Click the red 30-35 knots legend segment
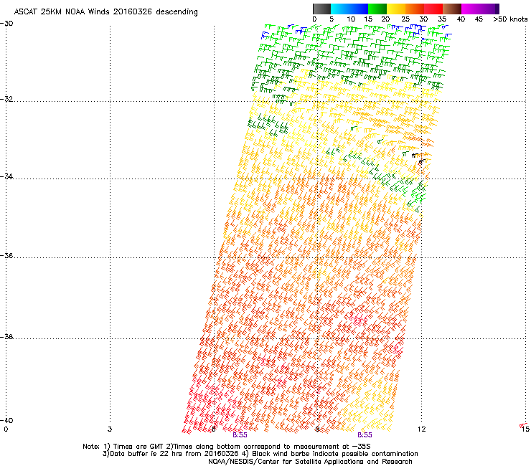This screenshot has height=466, width=531. (x=433, y=9)
